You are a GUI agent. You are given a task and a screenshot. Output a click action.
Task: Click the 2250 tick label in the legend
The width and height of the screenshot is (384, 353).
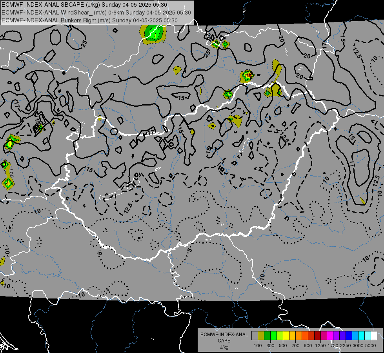pos(346,346)
